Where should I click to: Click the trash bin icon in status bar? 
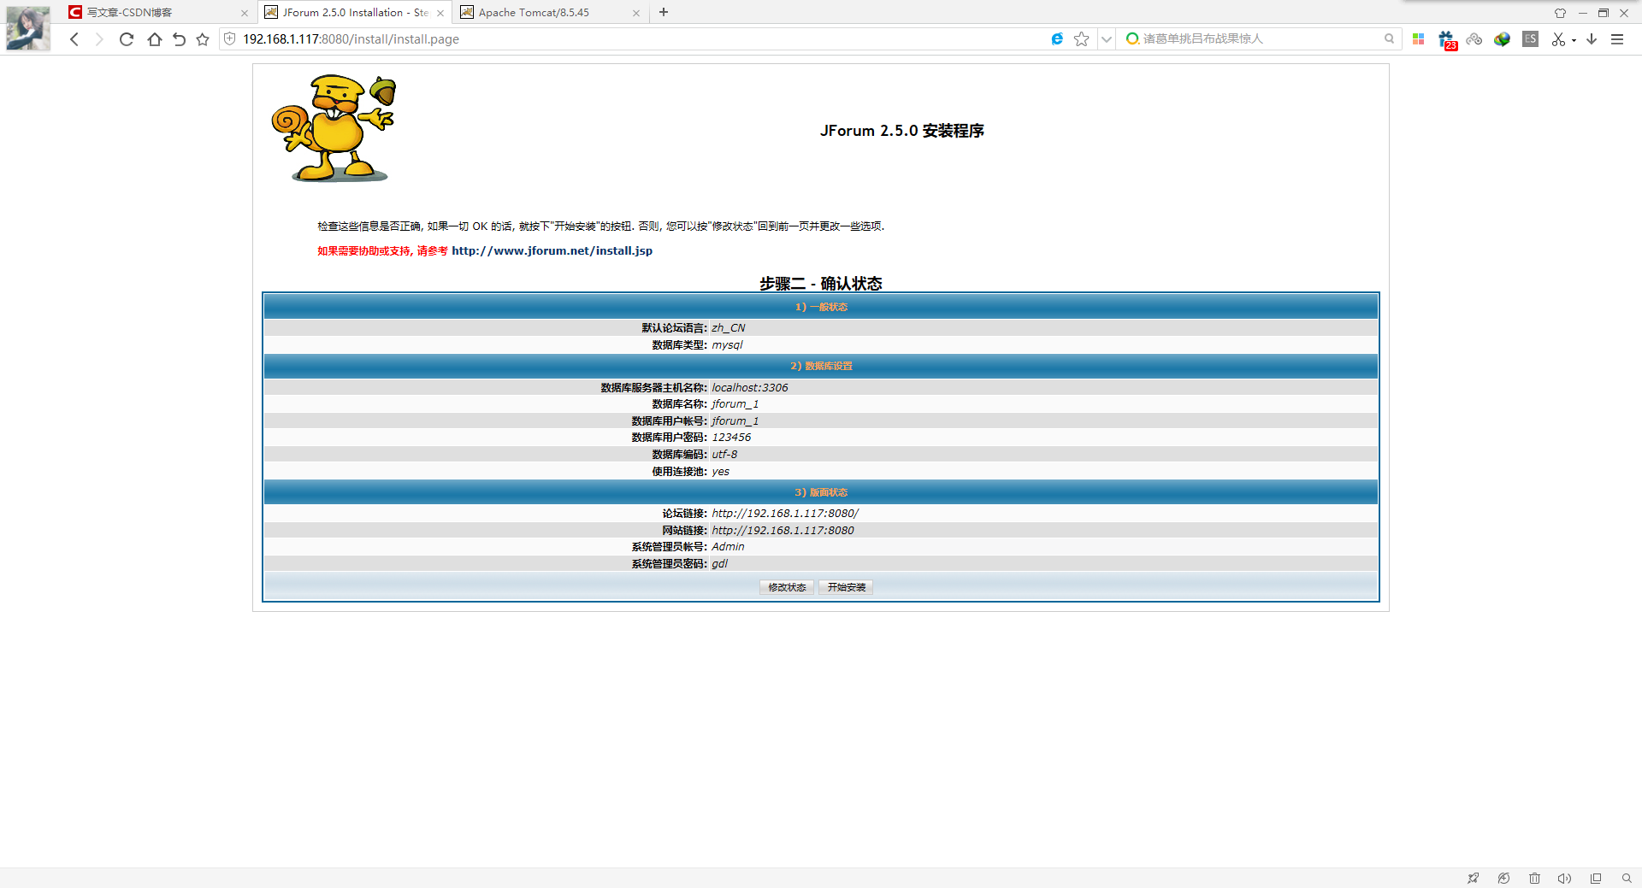coord(1534,878)
